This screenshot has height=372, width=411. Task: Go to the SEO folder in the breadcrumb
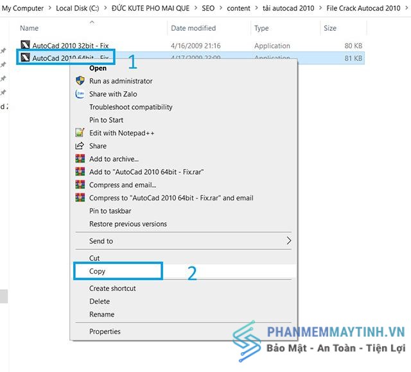point(208,8)
